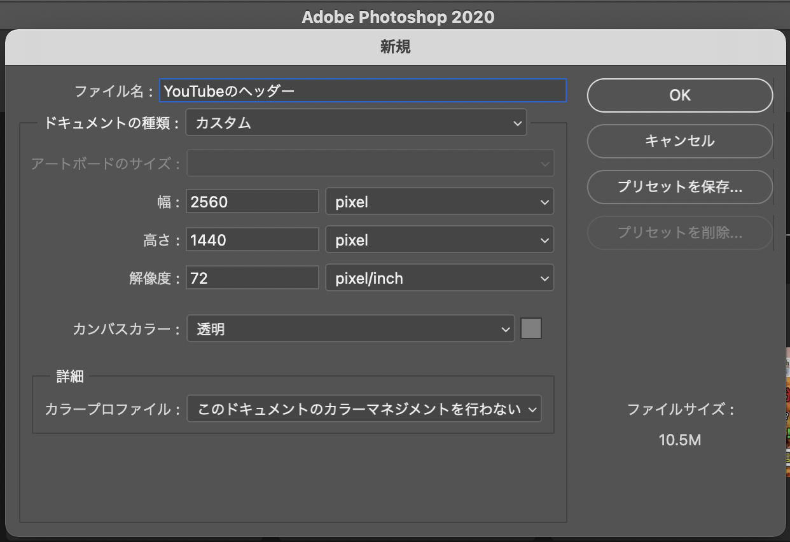Open the width unit dropdown set to pixel
Viewport: 790px width, 542px height.
coord(439,201)
